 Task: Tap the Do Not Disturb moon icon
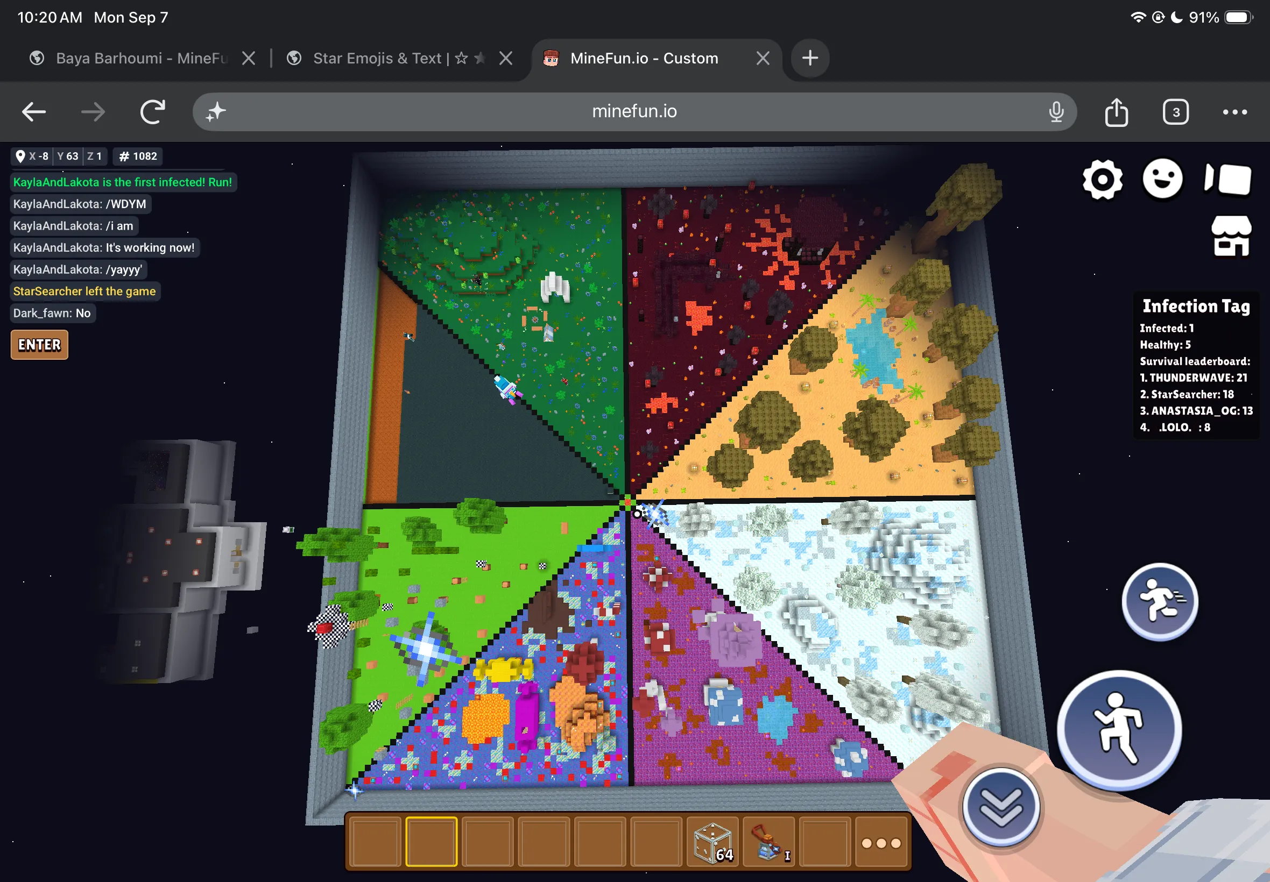point(1176,17)
